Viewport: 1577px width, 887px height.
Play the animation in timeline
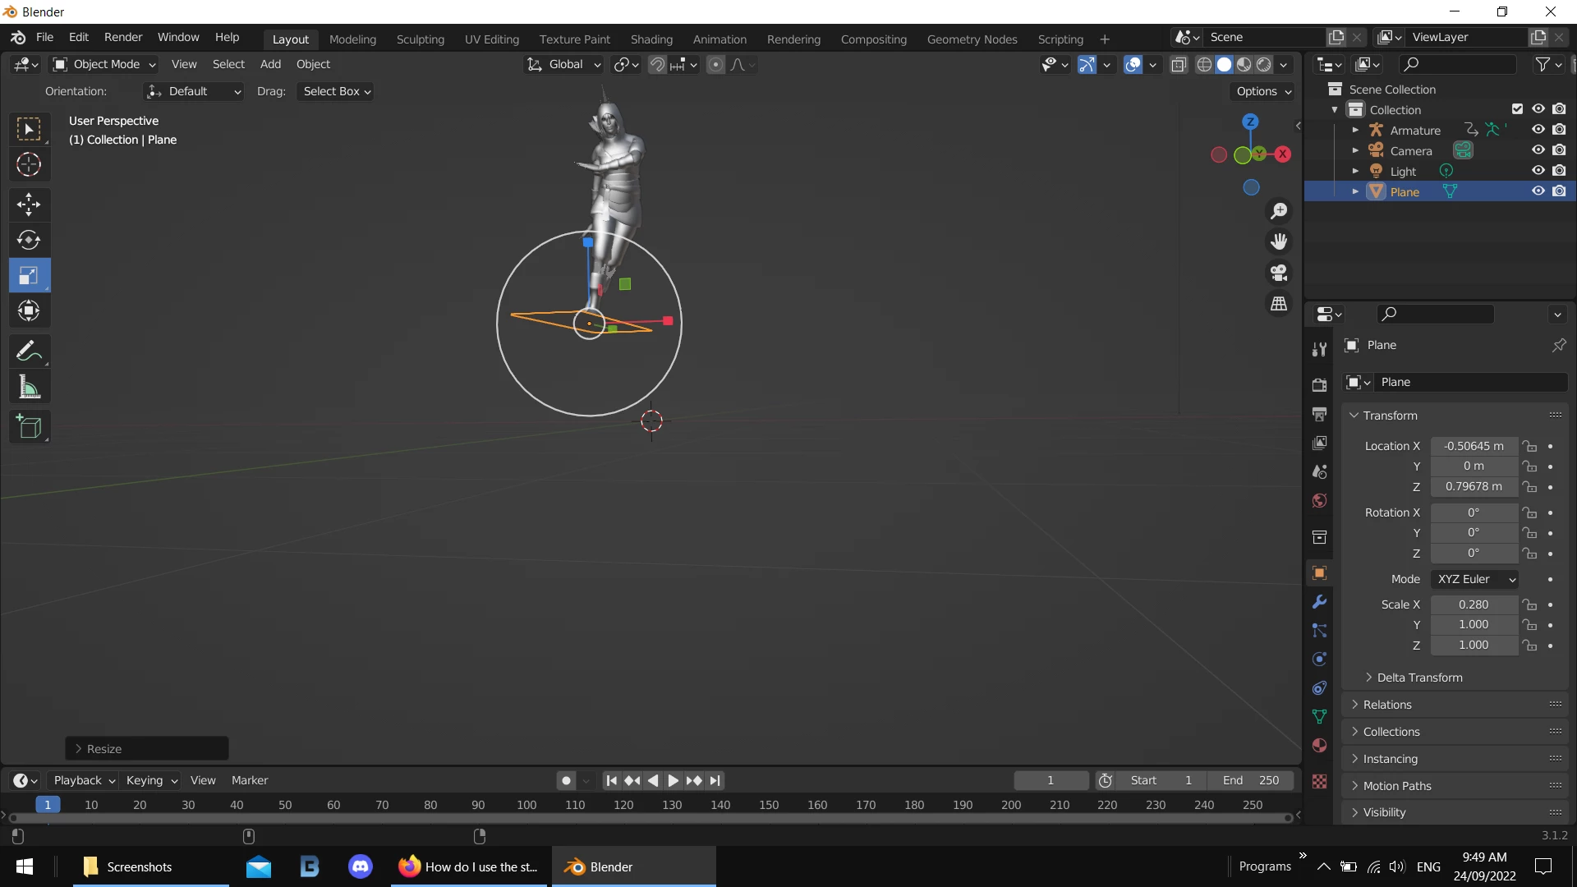[x=673, y=780]
